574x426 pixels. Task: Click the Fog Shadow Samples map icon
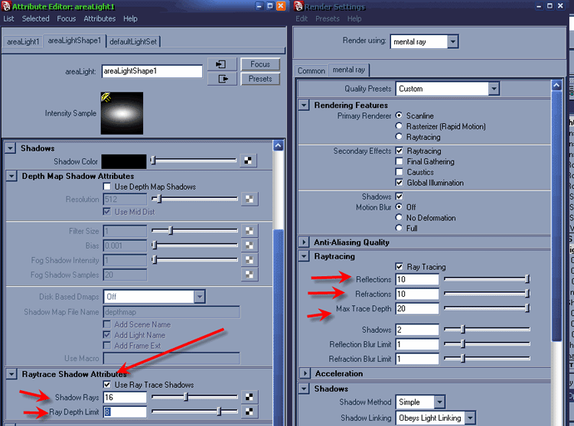tap(249, 275)
